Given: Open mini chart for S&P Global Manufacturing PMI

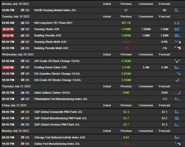Looking at the screenshot, I should tap(177, 118).
